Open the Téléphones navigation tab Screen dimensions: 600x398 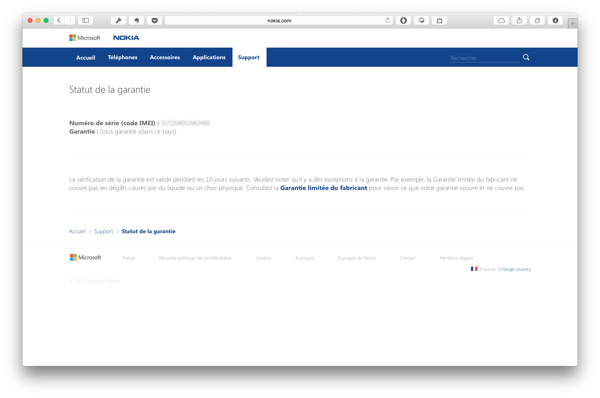pyautogui.click(x=123, y=57)
